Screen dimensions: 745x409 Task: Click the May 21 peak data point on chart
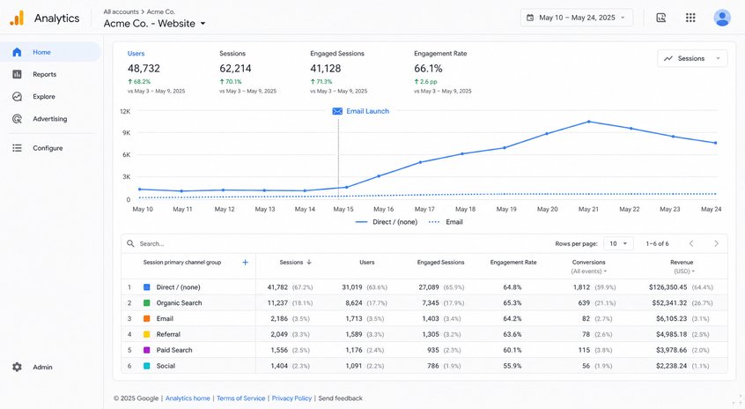[x=588, y=122]
